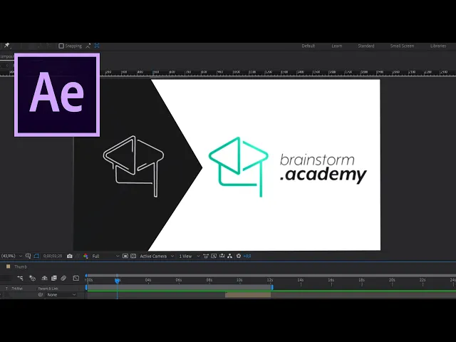Click the +0,0 exposure value

tap(247, 256)
